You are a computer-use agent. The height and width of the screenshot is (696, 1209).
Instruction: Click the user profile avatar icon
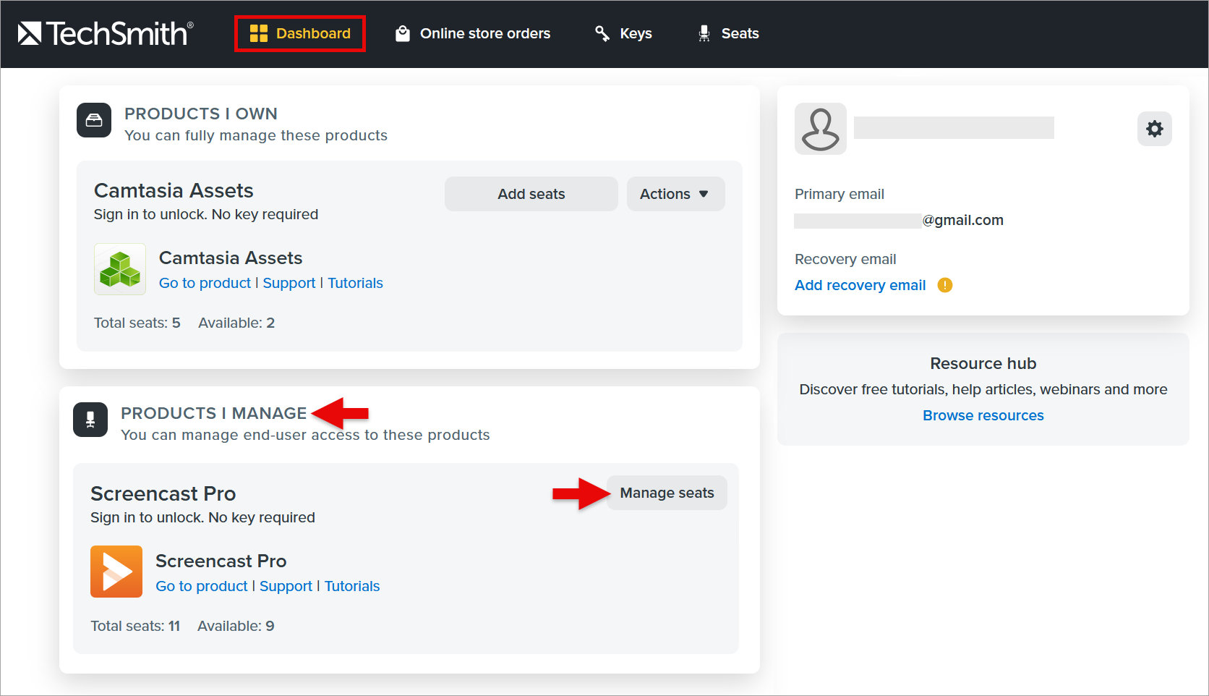(821, 129)
